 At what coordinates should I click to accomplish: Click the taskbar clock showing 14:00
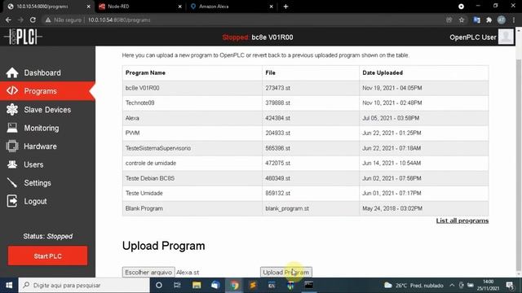[488, 285]
